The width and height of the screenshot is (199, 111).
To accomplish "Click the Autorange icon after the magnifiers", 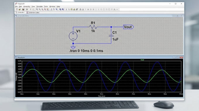I will 48,9.
